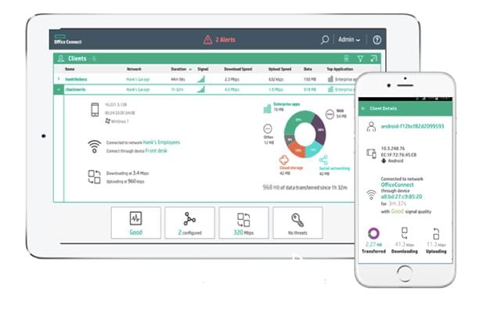Image resolution: width=494 pixels, height=313 pixels.
Task: Open the No threats security tile
Action: click(297, 222)
